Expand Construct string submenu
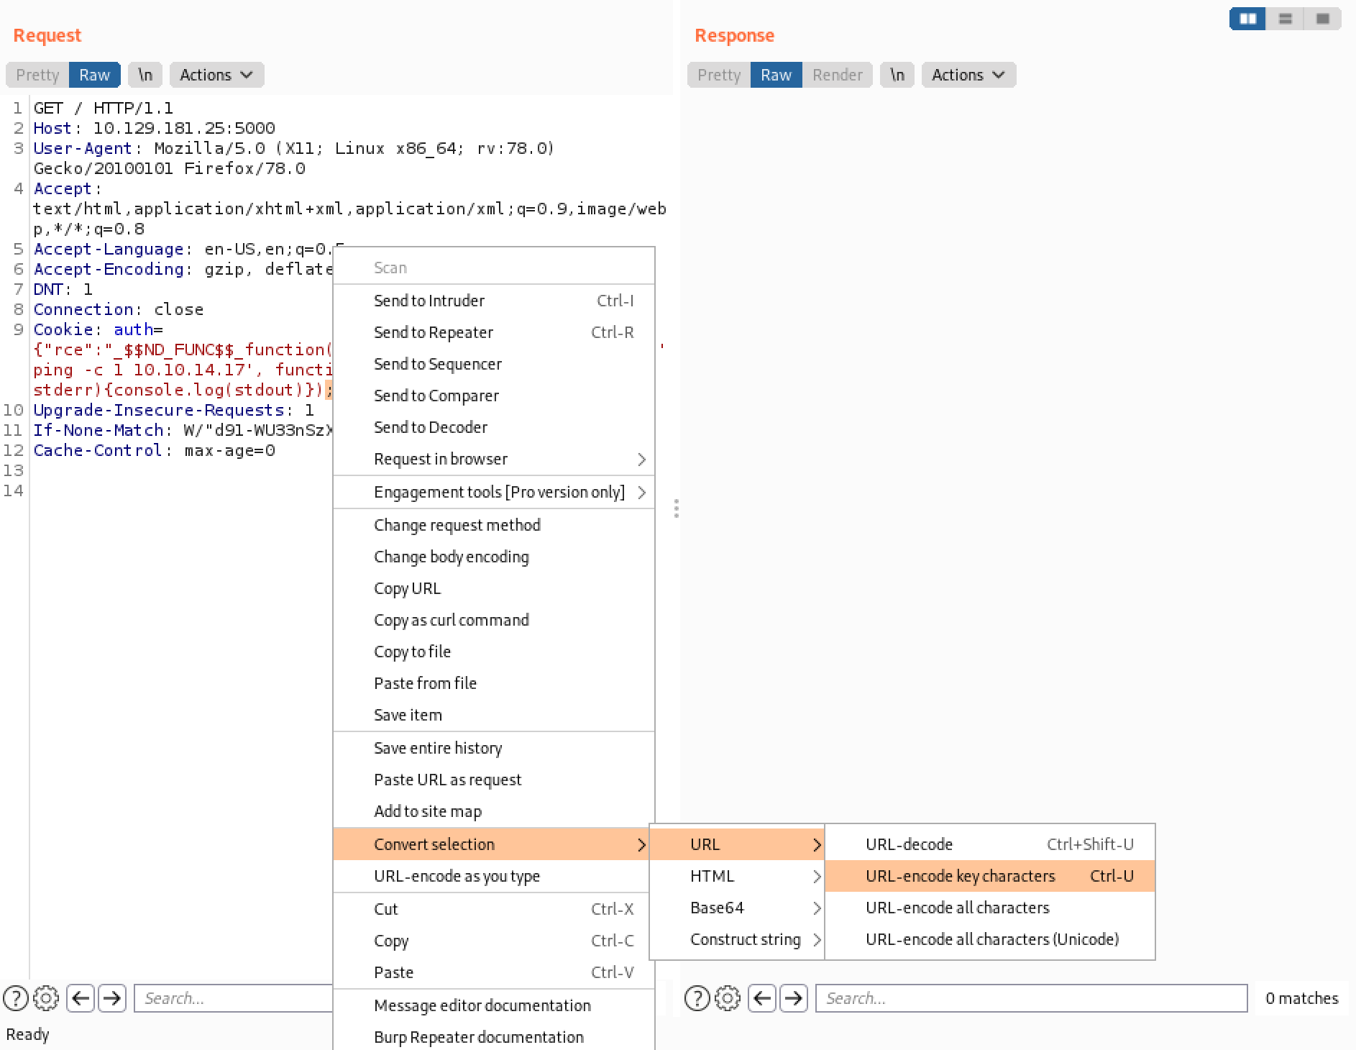The height and width of the screenshot is (1050, 1356). tap(737, 939)
